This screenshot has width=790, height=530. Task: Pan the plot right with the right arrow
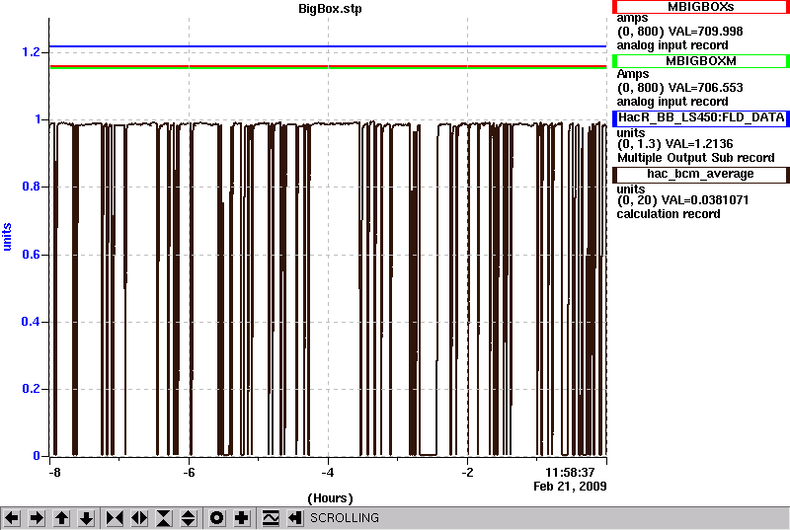[x=37, y=518]
